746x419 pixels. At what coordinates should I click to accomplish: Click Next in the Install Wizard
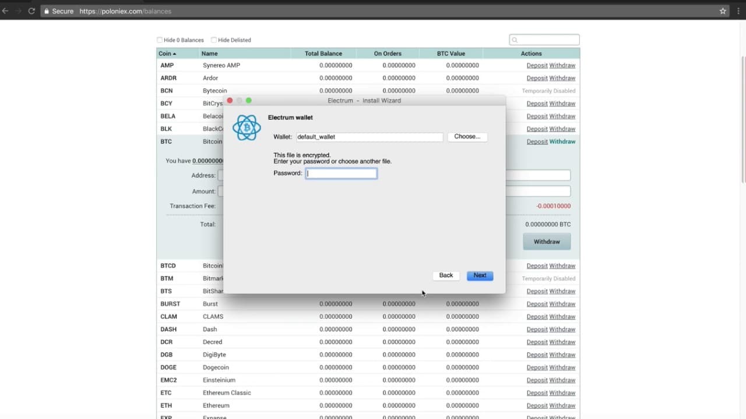pos(480,275)
